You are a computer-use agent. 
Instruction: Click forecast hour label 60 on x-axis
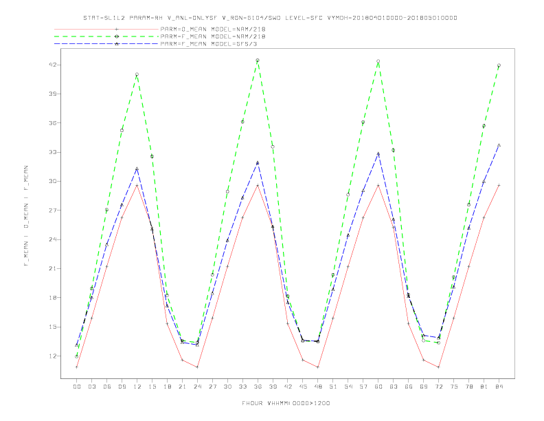[378, 387]
